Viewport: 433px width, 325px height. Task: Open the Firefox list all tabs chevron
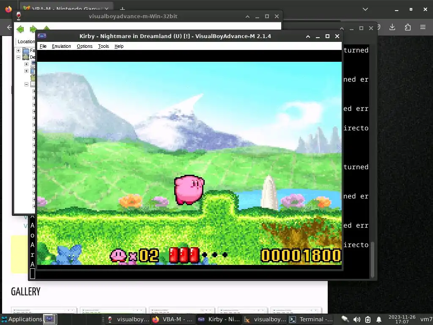point(365,9)
